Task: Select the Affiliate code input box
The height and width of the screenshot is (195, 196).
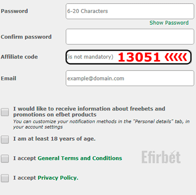Action: [x=129, y=57]
